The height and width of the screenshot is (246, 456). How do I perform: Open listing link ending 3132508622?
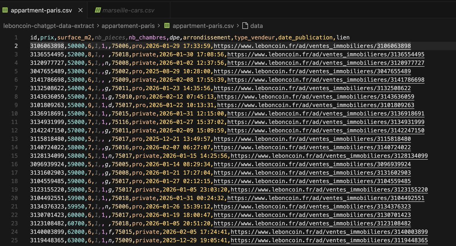tap(312, 88)
